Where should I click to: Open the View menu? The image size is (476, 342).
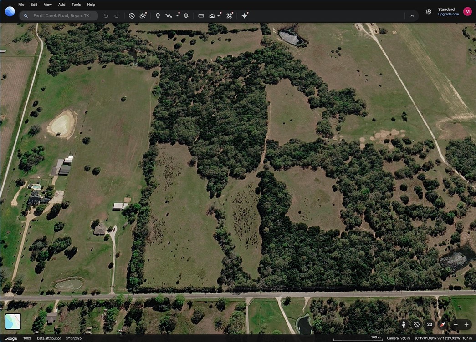pos(48,5)
